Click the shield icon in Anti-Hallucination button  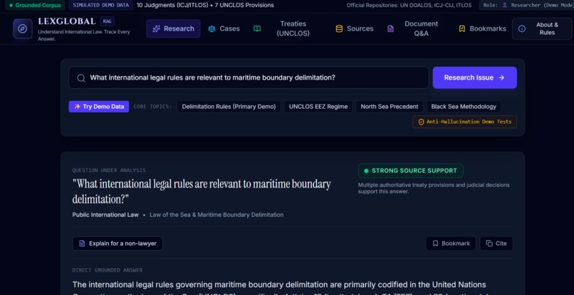(x=421, y=122)
